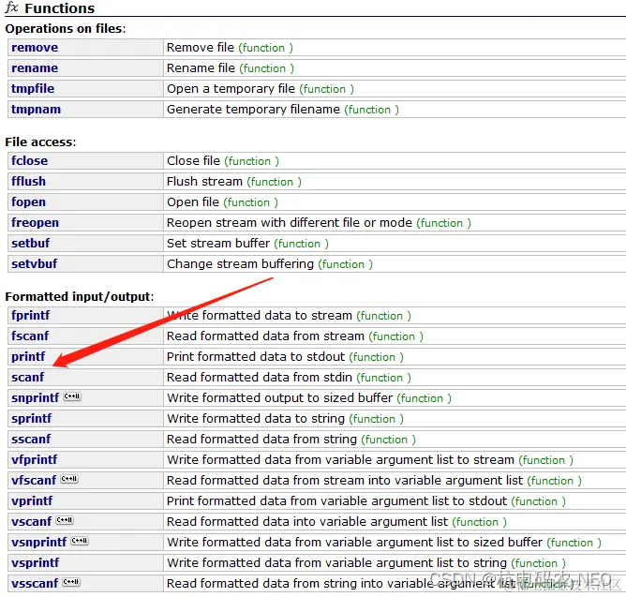Click the tmpfile function link
The width and height of the screenshot is (626, 597).
tap(33, 89)
